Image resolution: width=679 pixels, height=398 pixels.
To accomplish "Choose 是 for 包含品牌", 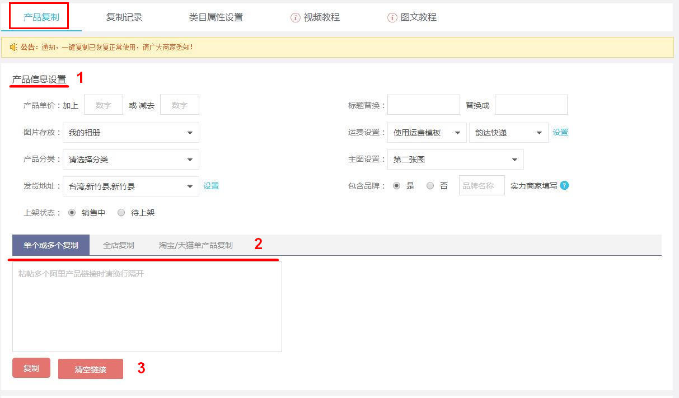I will (x=396, y=186).
